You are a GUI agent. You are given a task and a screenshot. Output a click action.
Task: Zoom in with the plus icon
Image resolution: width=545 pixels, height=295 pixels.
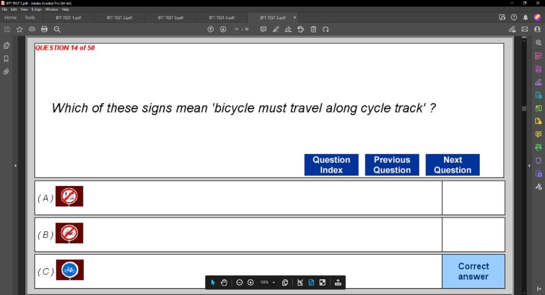click(x=250, y=282)
